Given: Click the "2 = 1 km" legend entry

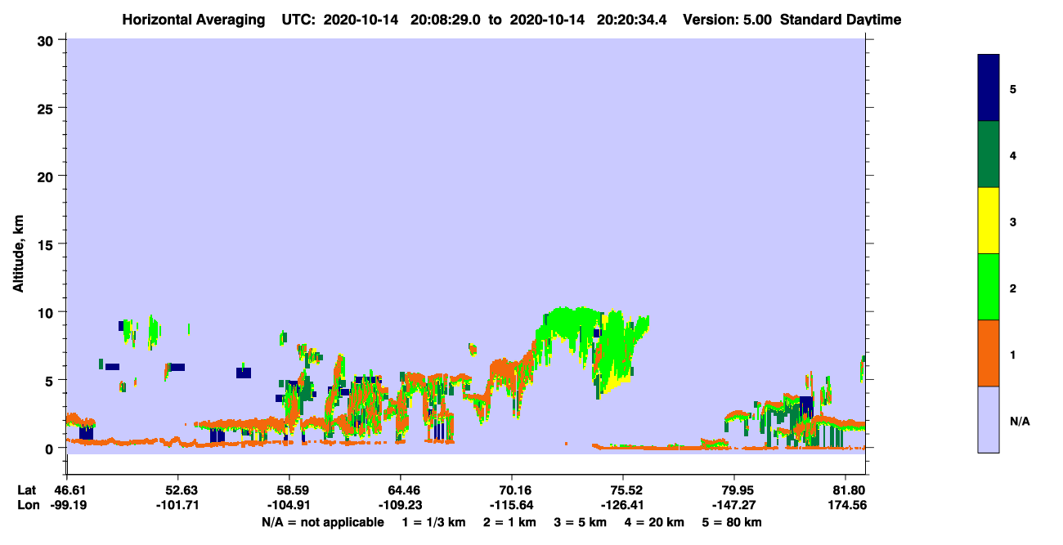Looking at the screenshot, I should (x=510, y=522).
